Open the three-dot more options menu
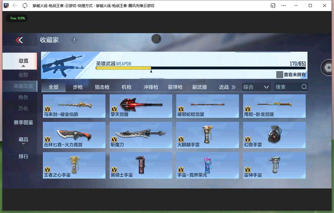 (283, 6)
